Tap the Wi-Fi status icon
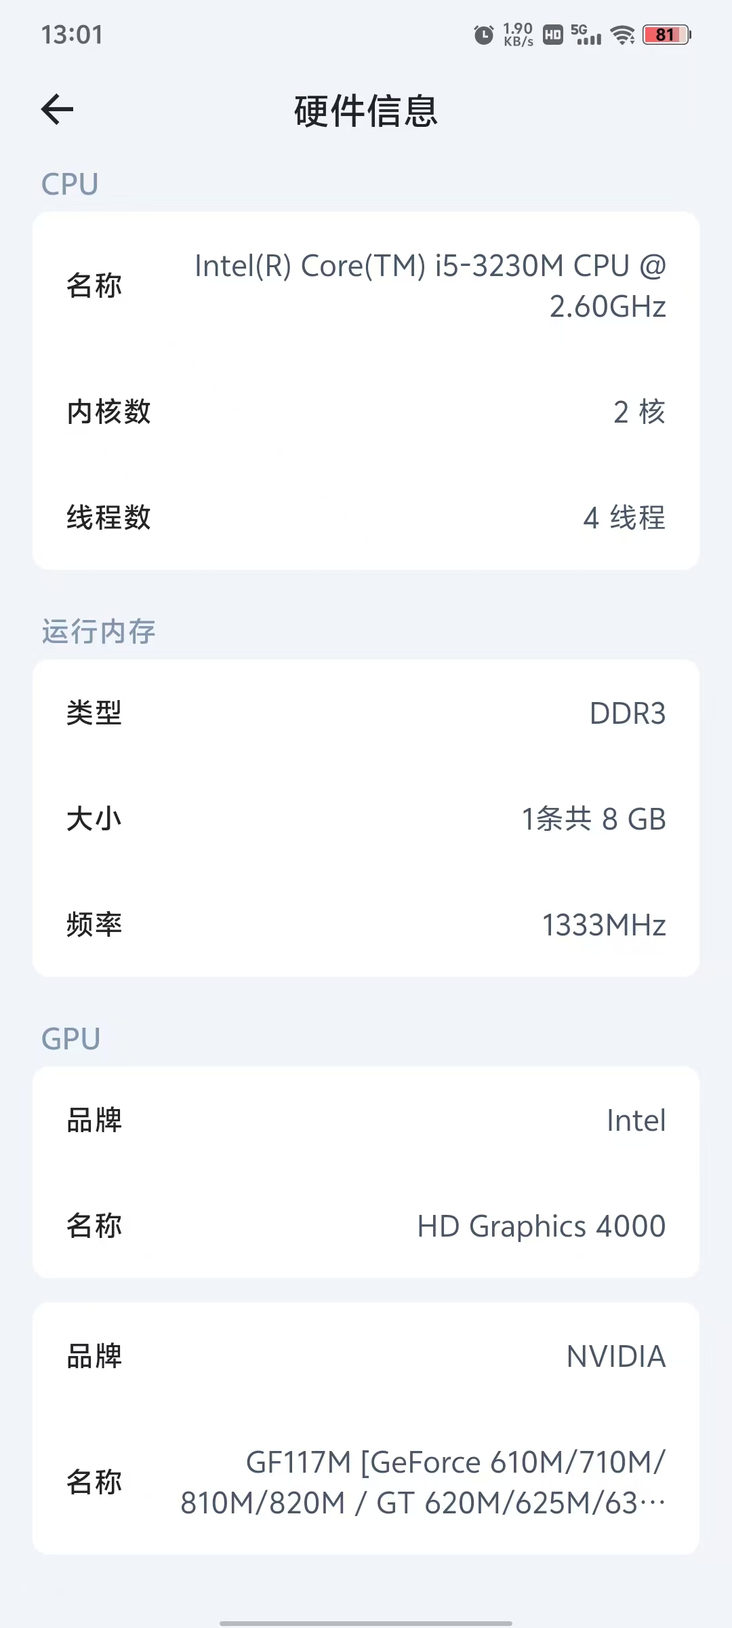This screenshot has width=732, height=1628. tap(622, 35)
